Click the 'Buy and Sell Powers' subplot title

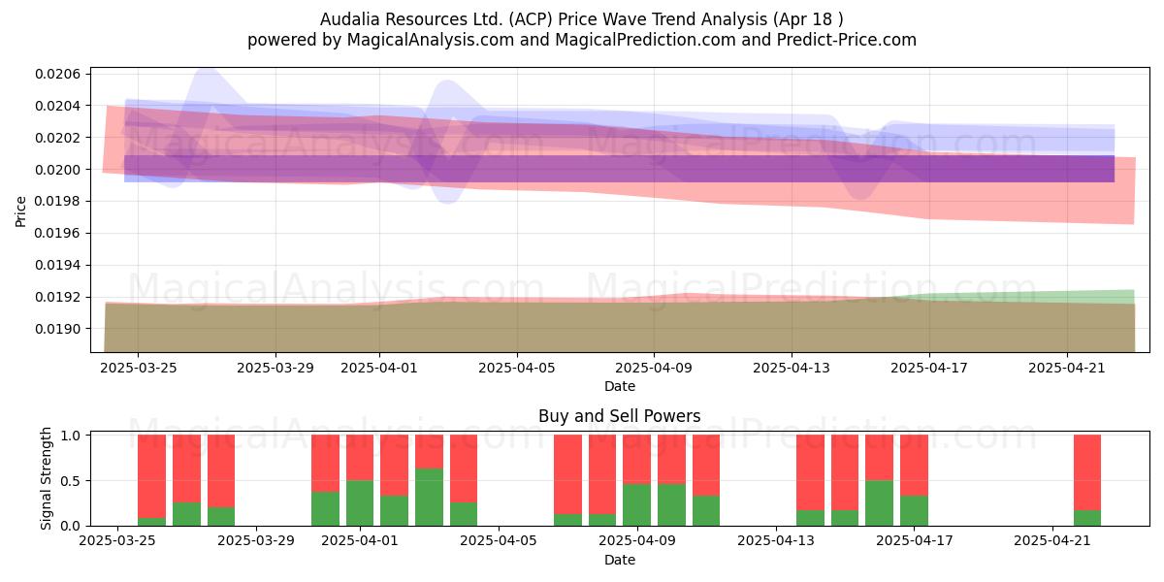pos(620,416)
